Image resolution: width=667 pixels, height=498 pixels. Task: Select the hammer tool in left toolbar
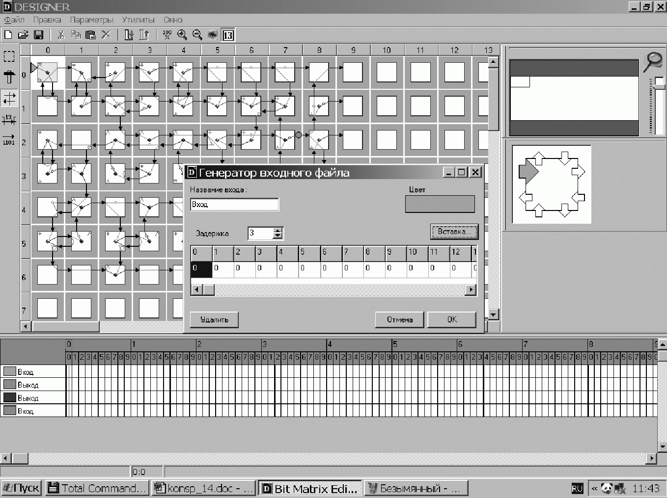[x=9, y=77]
